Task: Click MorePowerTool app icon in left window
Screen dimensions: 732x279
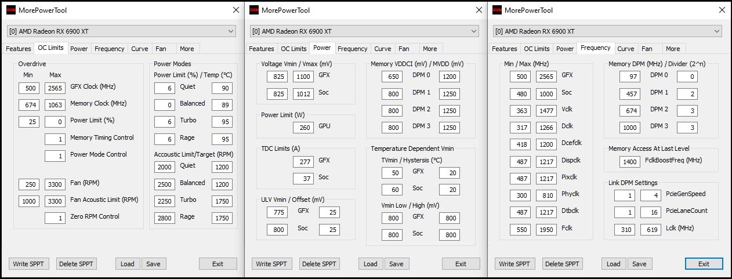Action: (10, 10)
